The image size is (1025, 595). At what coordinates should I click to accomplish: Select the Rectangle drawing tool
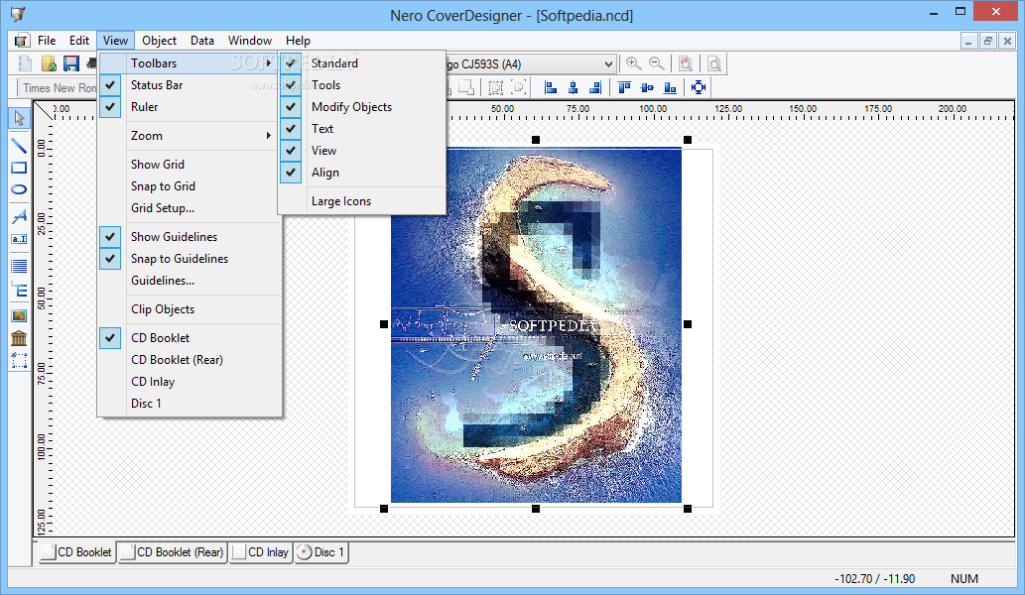pos(19,168)
